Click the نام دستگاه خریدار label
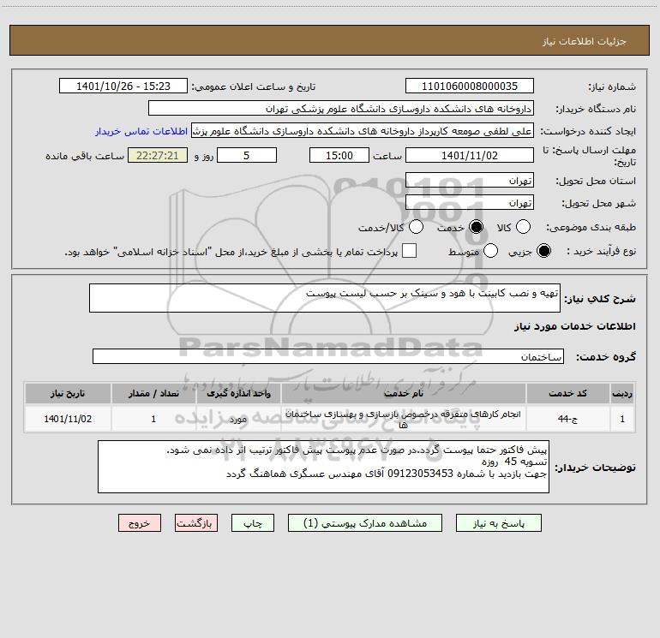The height and width of the screenshot is (638, 660). click(x=596, y=110)
